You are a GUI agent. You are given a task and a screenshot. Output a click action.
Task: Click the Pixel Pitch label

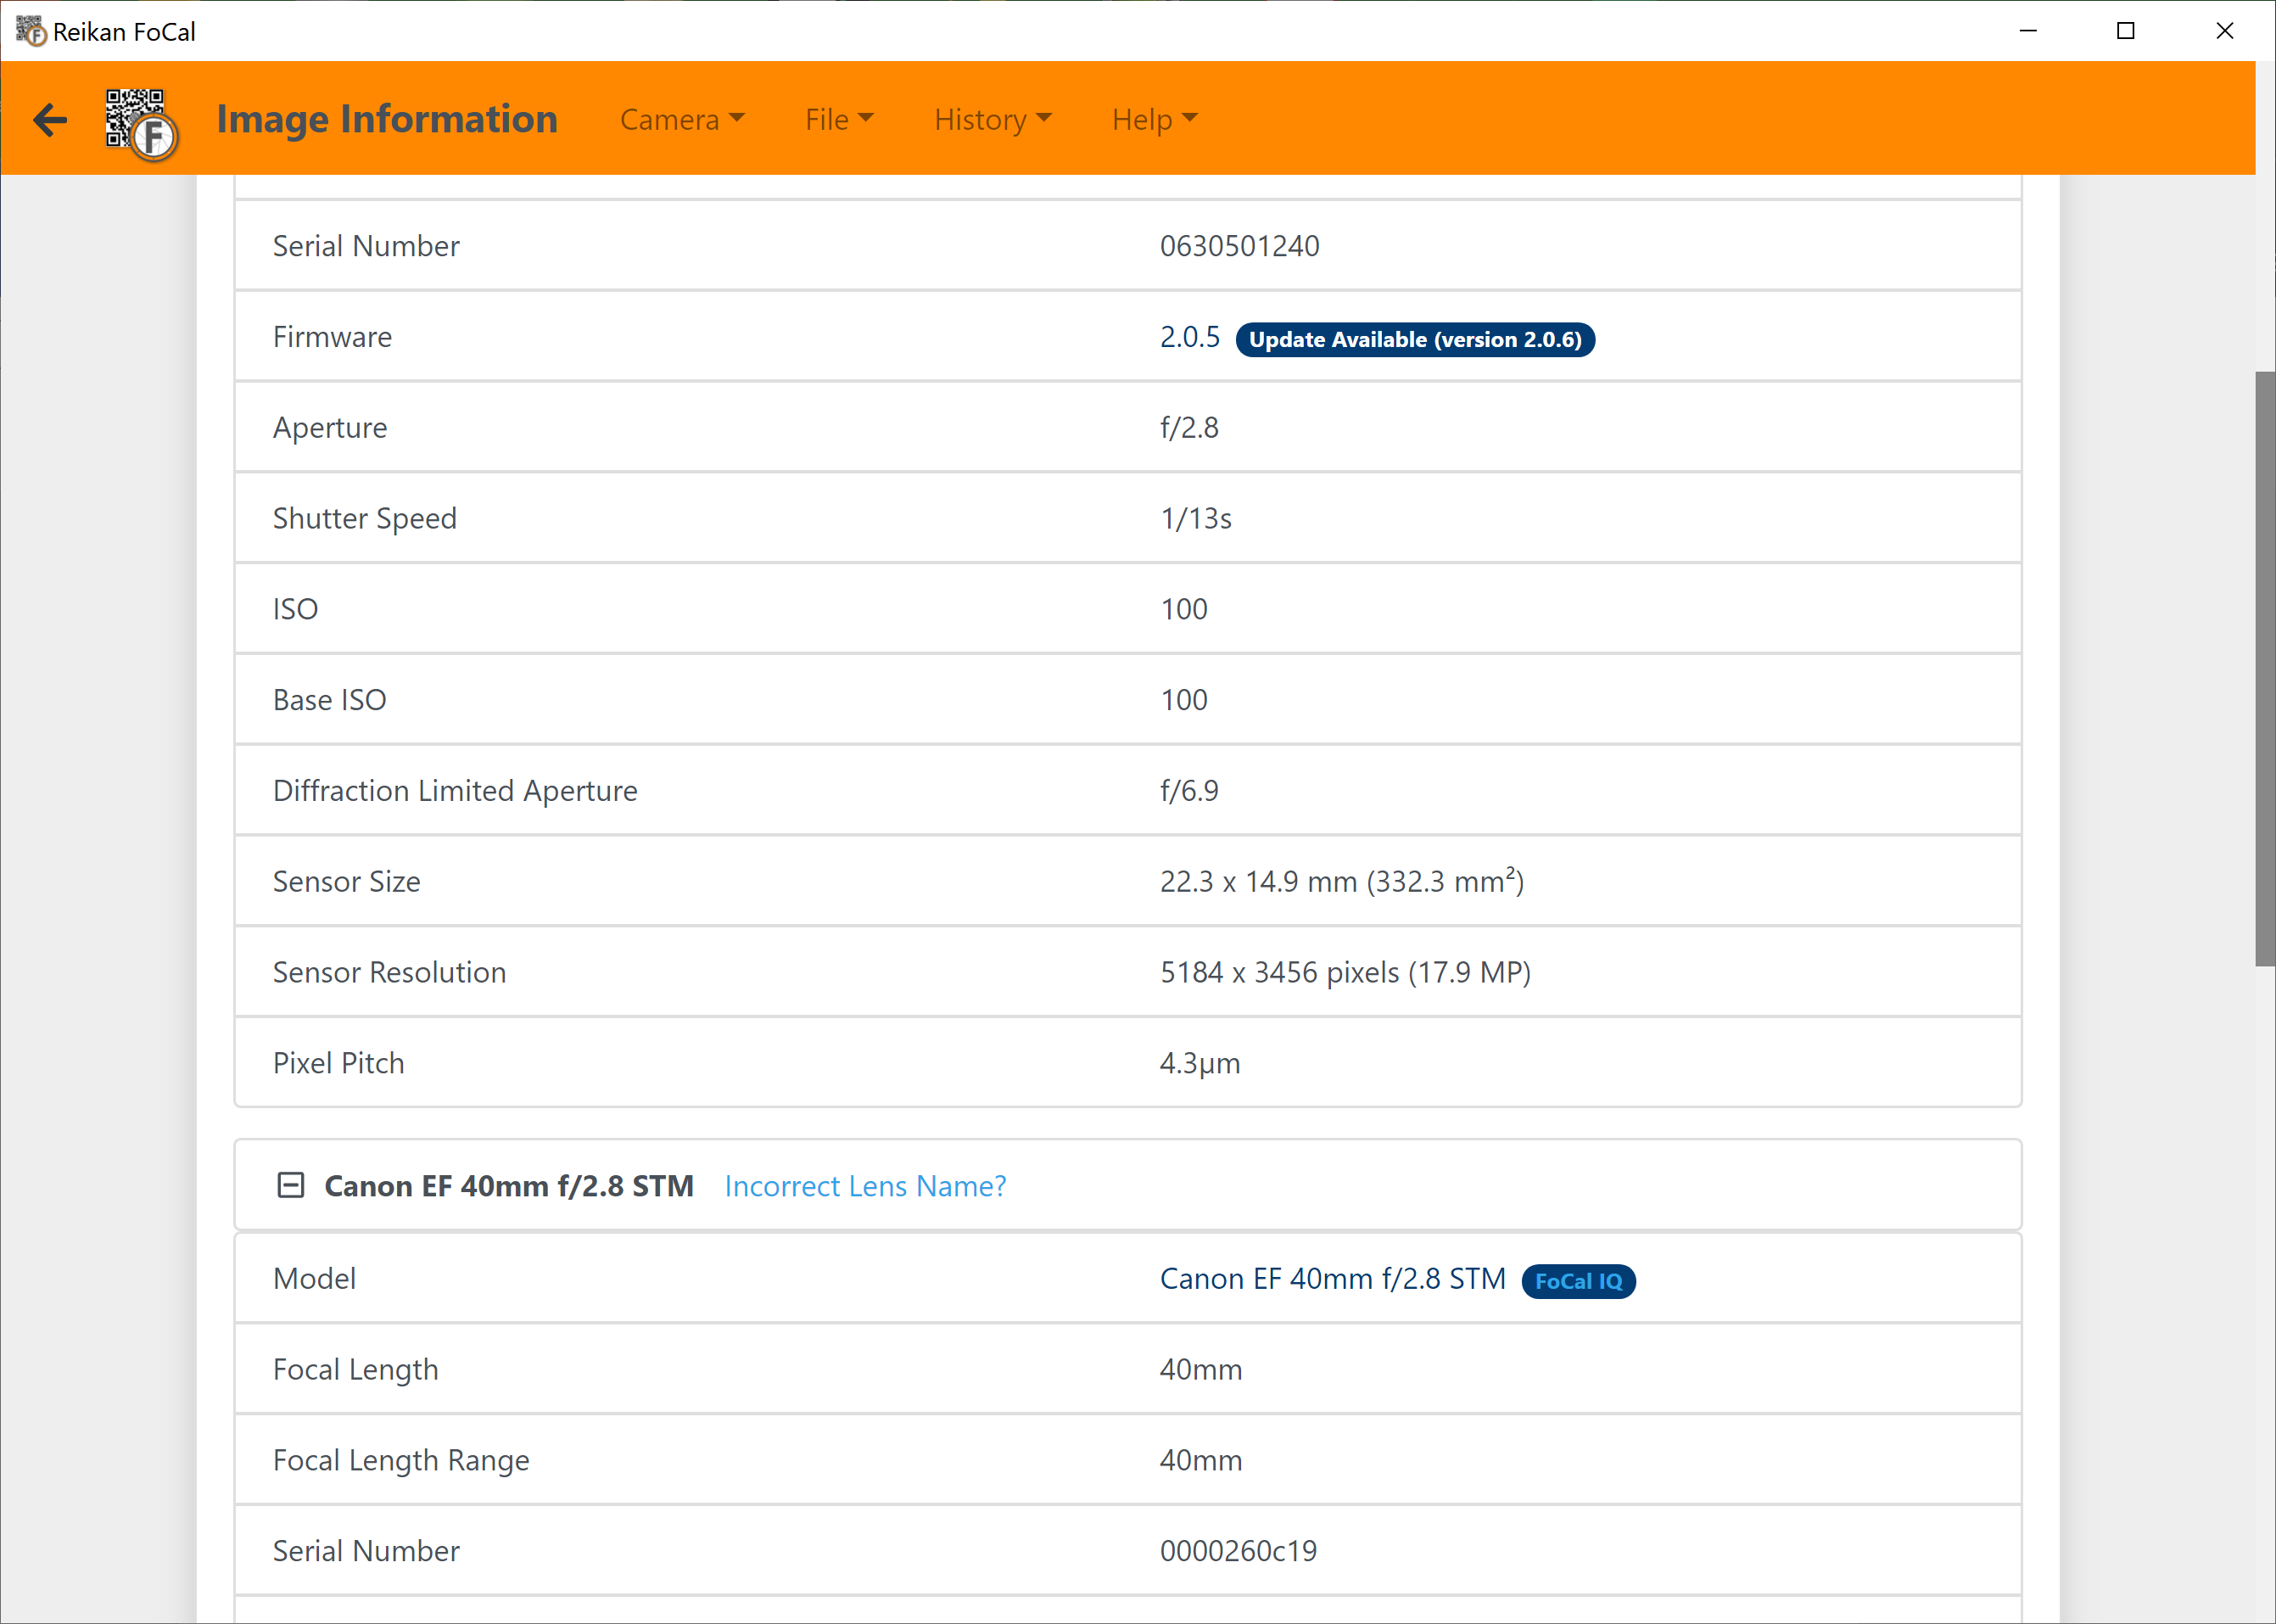pos(338,1064)
